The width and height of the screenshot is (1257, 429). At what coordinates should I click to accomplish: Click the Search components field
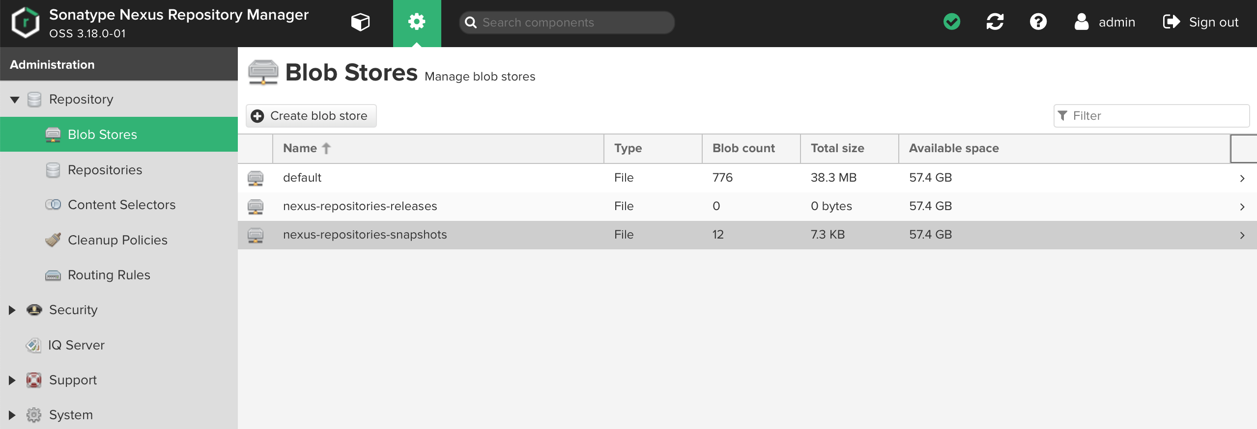pos(567,23)
